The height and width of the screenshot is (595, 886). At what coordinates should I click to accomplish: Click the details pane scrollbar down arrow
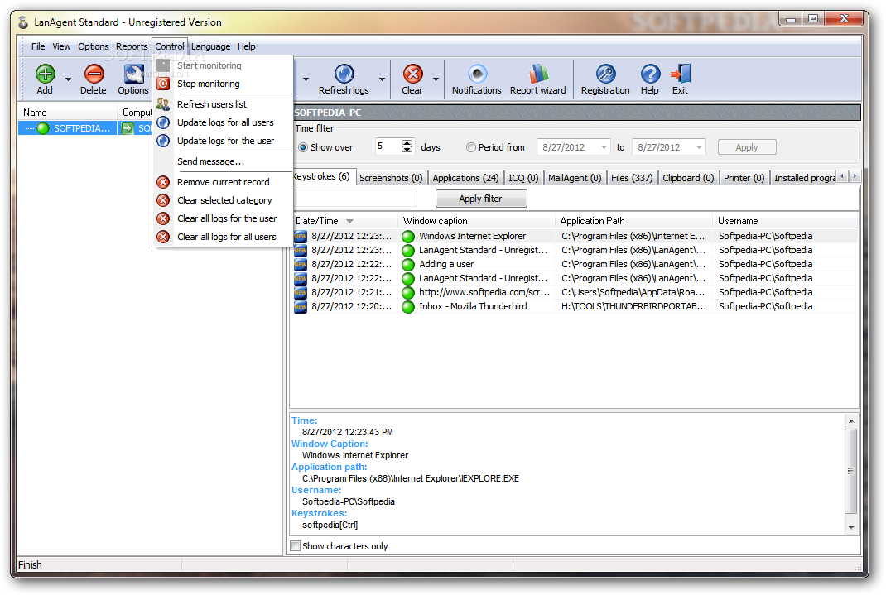point(851,528)
